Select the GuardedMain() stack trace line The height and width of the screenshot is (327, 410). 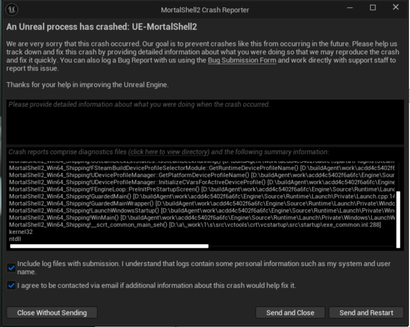coord(202,196)
